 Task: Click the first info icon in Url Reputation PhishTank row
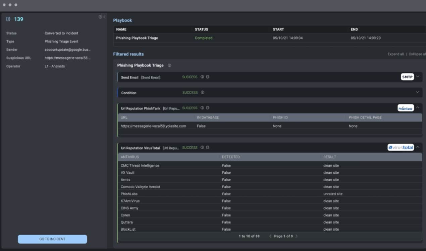202,108
